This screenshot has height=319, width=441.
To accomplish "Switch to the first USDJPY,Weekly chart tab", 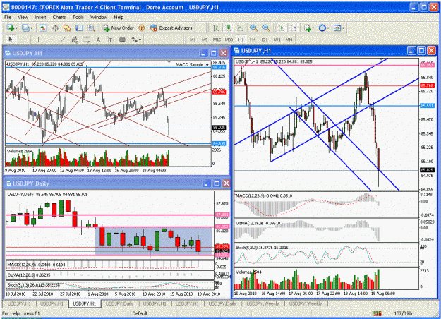I will pos(263,303).
